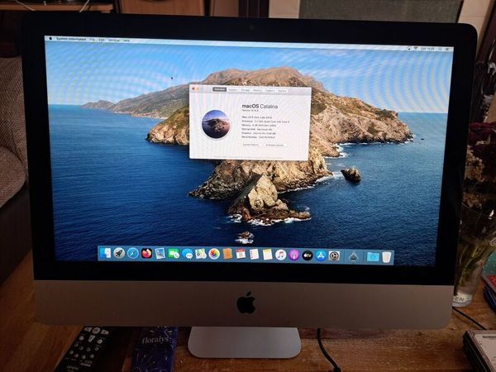496x372 pixels.
Task: Open the App Store from Dock
Action: 321,255
